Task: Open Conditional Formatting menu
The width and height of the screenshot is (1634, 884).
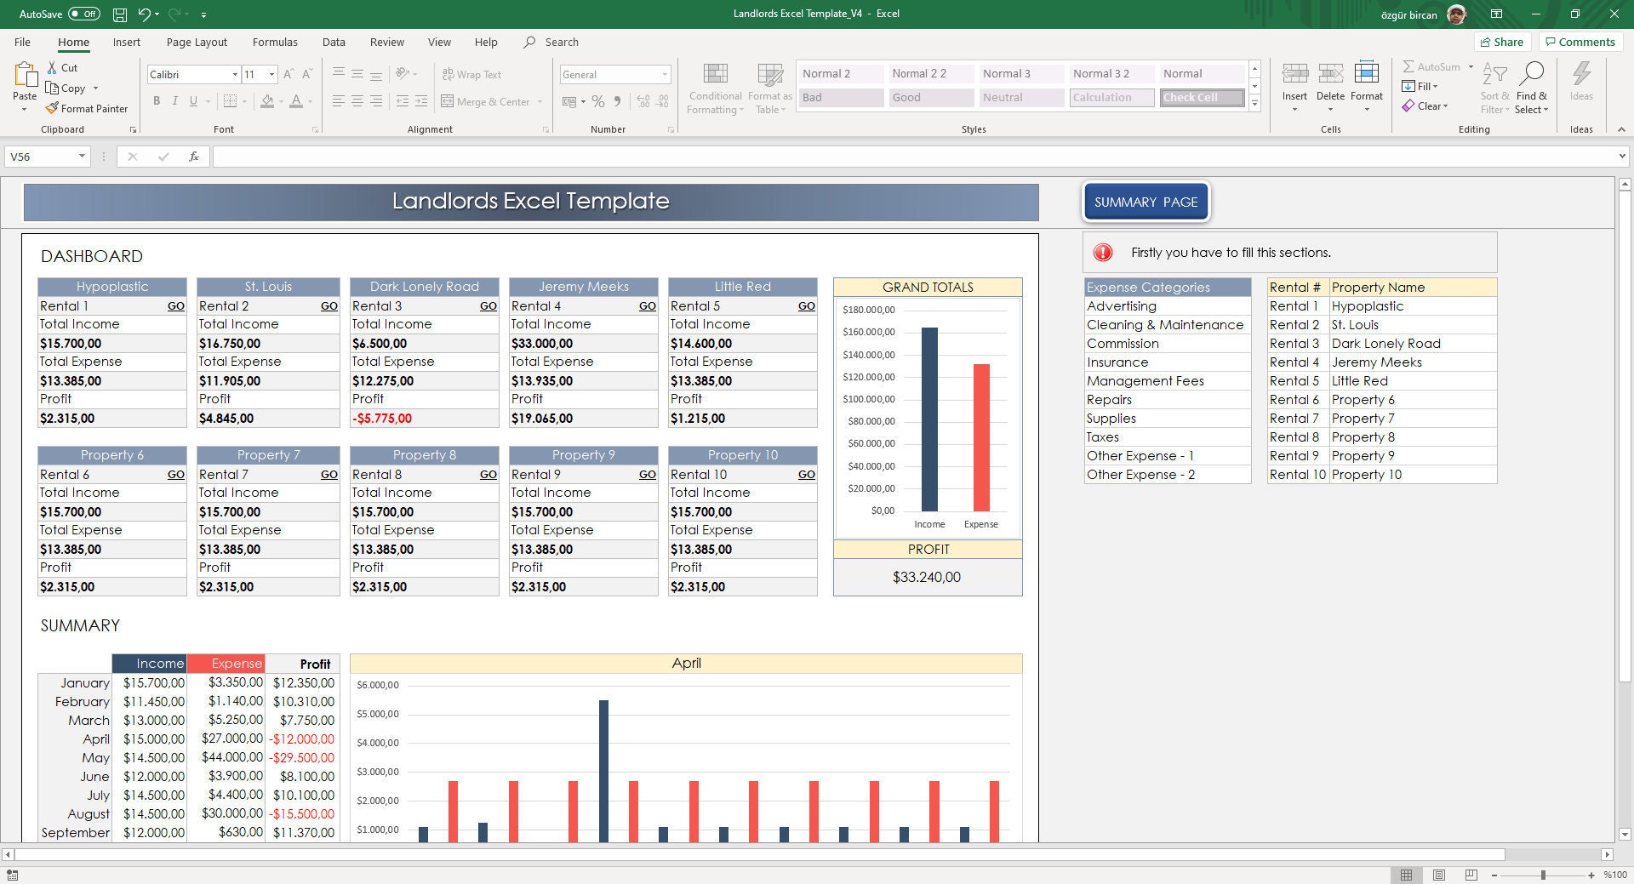Action: [716, 88]
